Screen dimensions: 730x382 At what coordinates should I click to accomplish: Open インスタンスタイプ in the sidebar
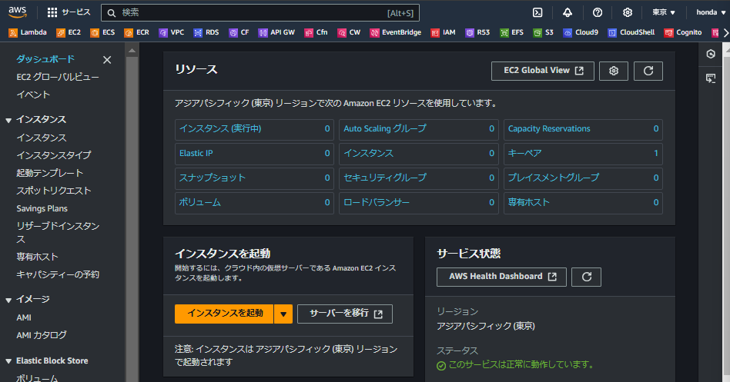(x=54, y=155)
